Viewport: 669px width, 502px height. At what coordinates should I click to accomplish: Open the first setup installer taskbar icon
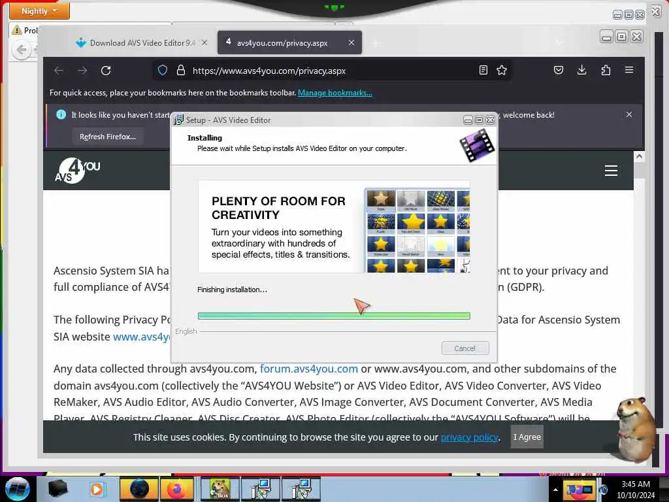(x=261, y=489)
